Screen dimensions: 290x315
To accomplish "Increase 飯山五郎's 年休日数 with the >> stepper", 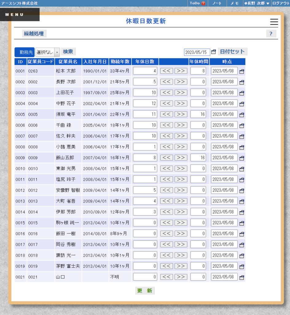I will [181, 157].
